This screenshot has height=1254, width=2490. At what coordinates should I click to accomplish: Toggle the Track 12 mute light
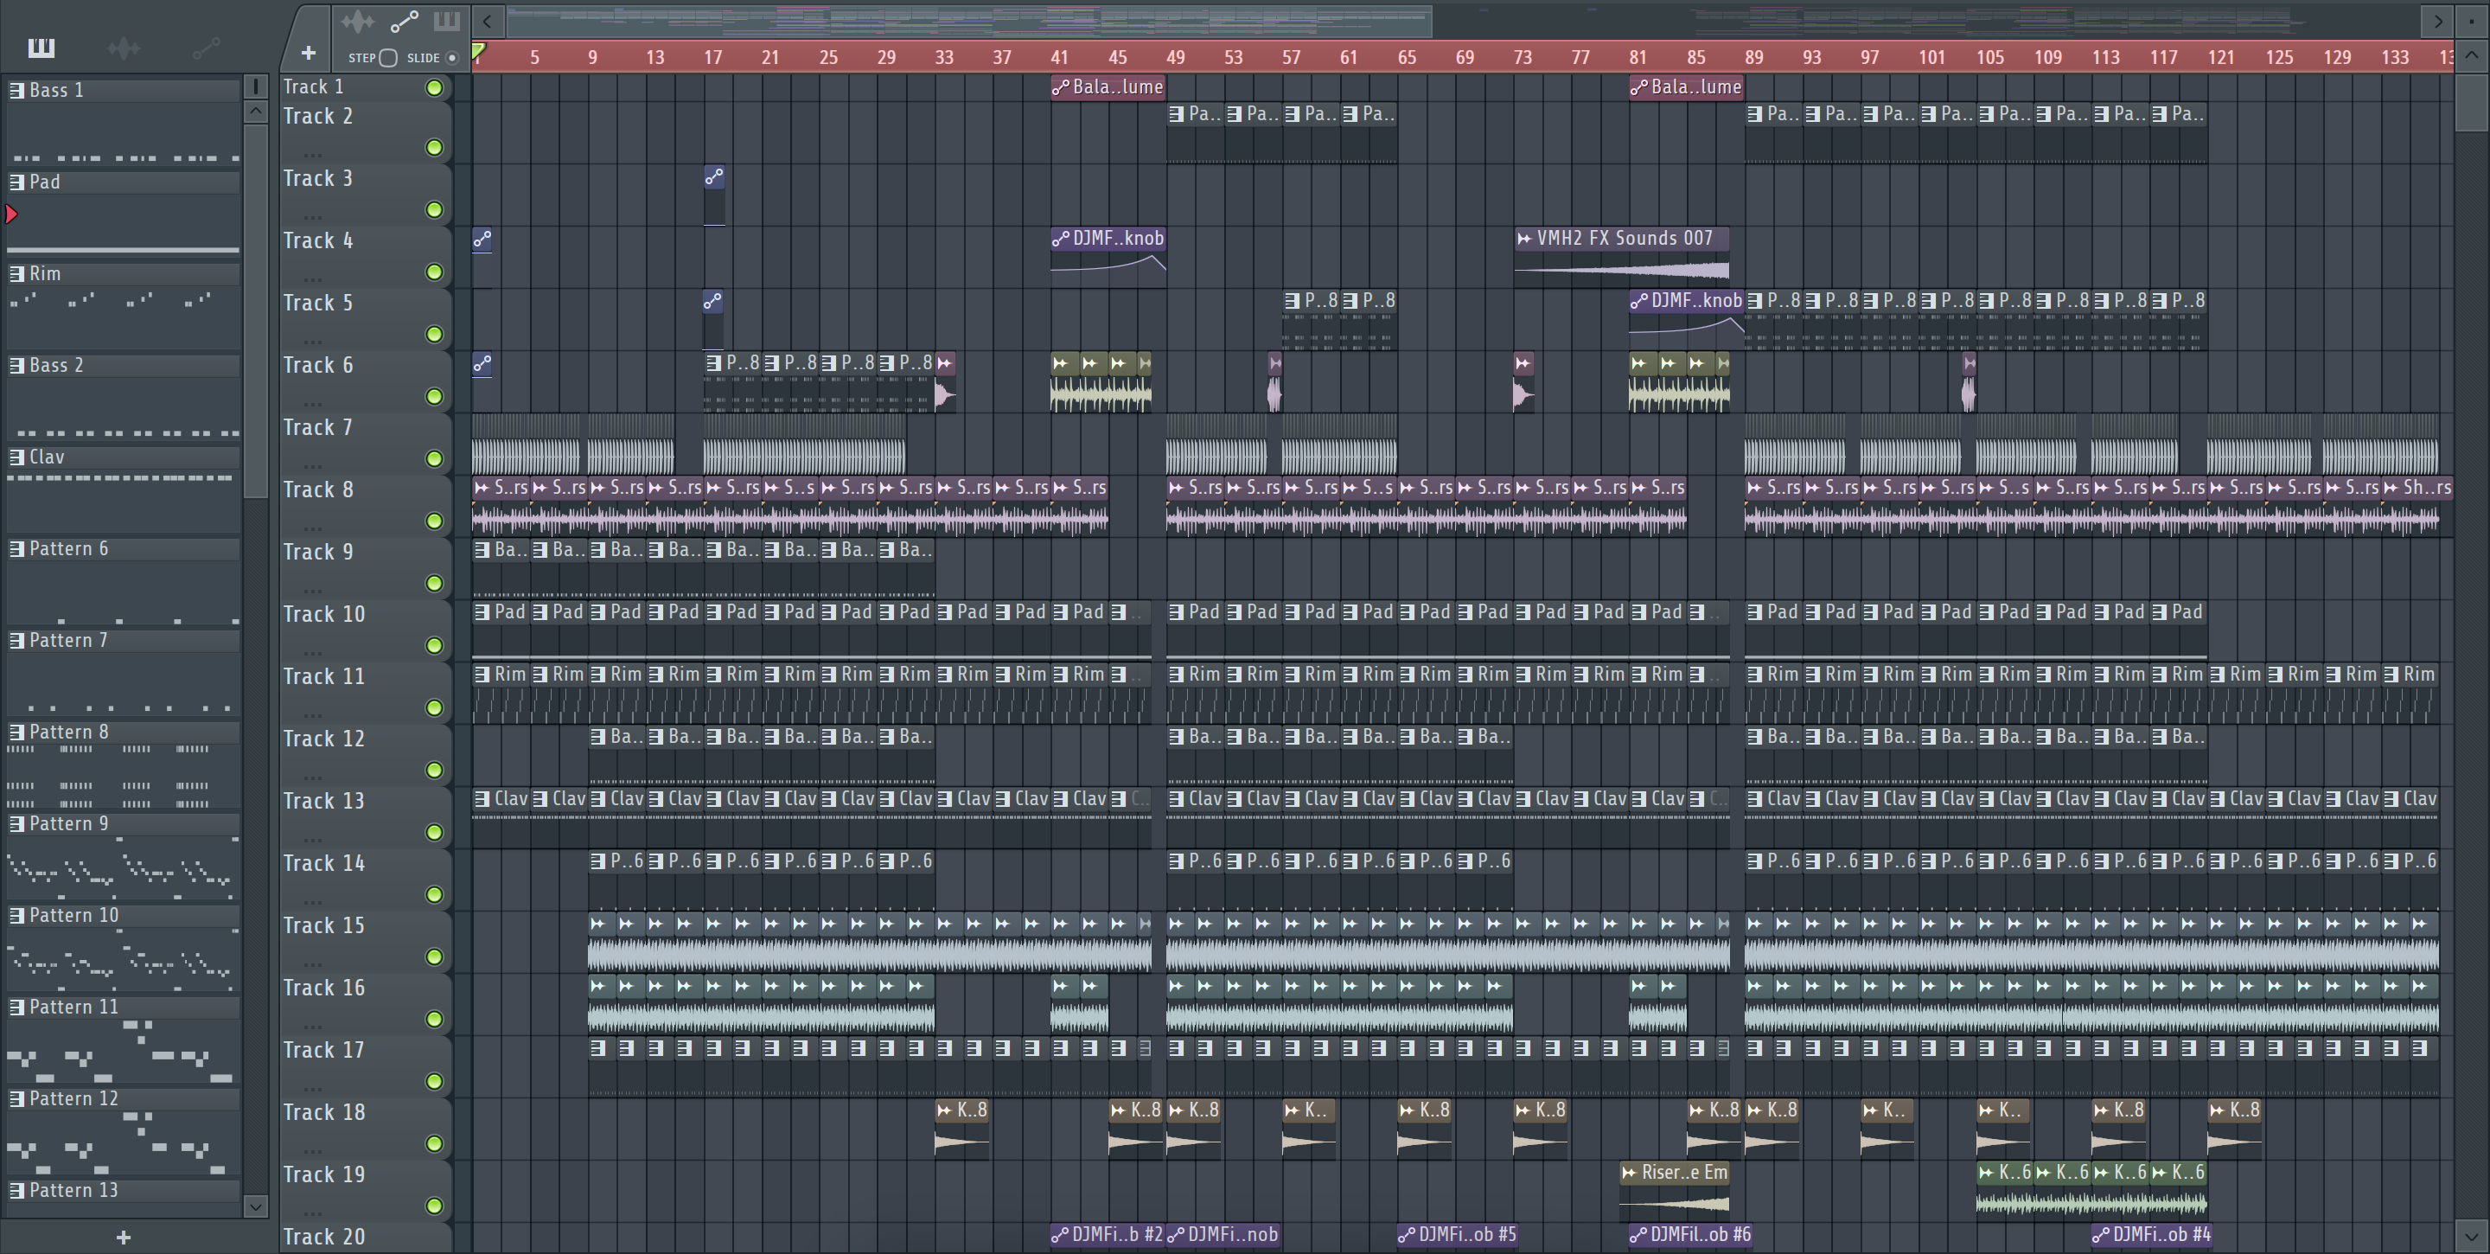tap(435, 771)
